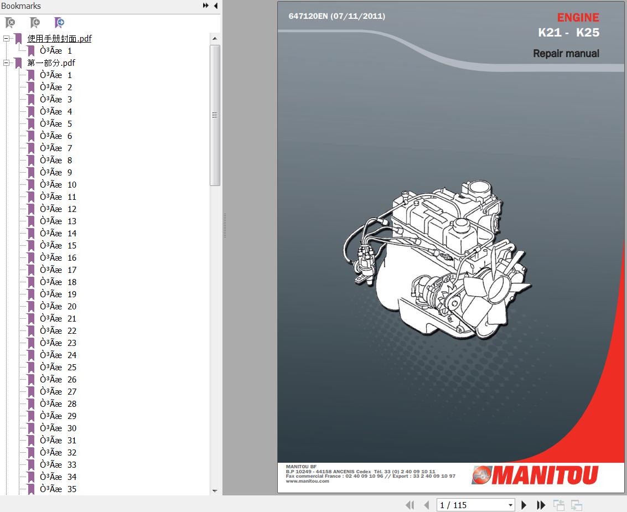Select bookmark page 21
627x512 pixels.
[58, 319]
